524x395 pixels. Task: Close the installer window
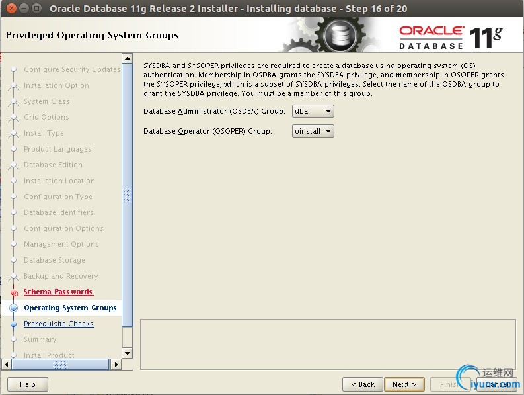coord(11,8)
